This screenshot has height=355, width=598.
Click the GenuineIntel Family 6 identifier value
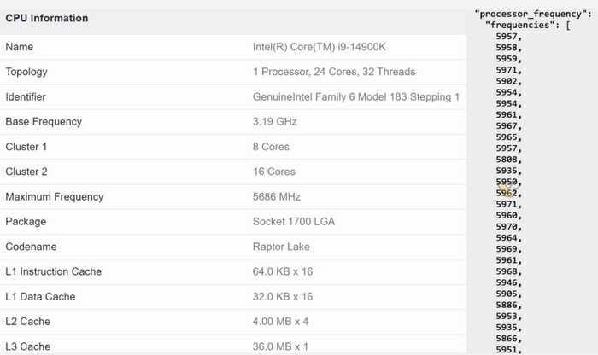point(356,97)
